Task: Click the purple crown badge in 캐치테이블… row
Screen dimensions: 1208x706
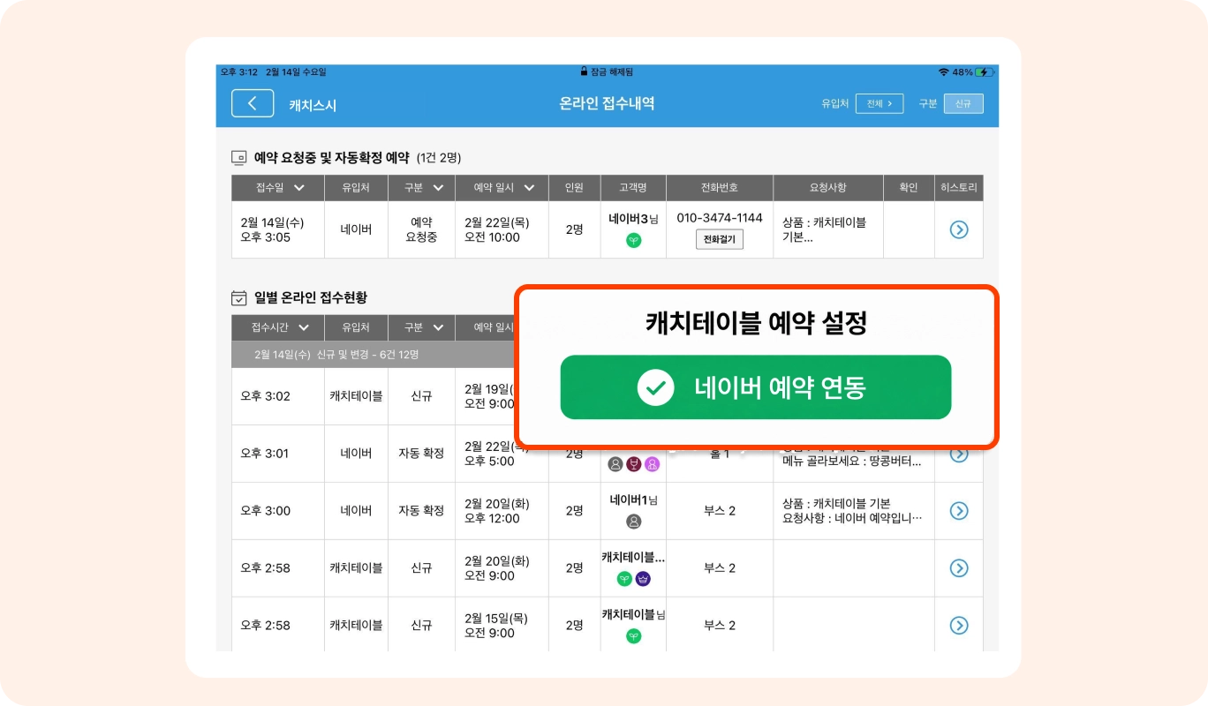Action: [643, 579]
